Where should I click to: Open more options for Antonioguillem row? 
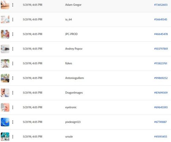[x=13, y=78]
